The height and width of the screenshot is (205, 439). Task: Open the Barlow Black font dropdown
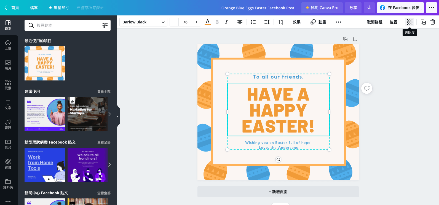pyautogui.click(x=143, y=22)
